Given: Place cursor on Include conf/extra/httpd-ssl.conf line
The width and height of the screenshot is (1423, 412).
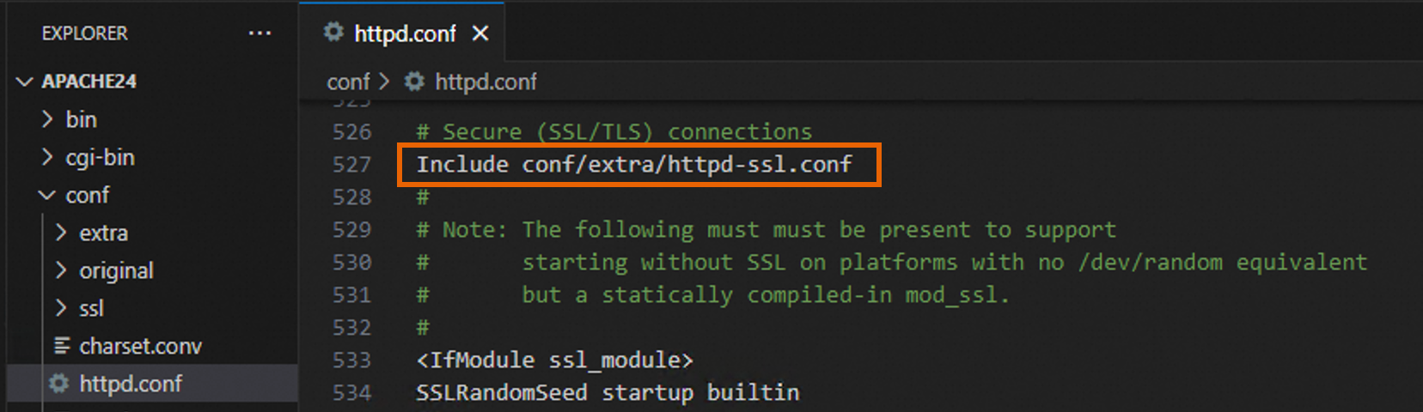Looking at the screenshot, I should 634,164.
